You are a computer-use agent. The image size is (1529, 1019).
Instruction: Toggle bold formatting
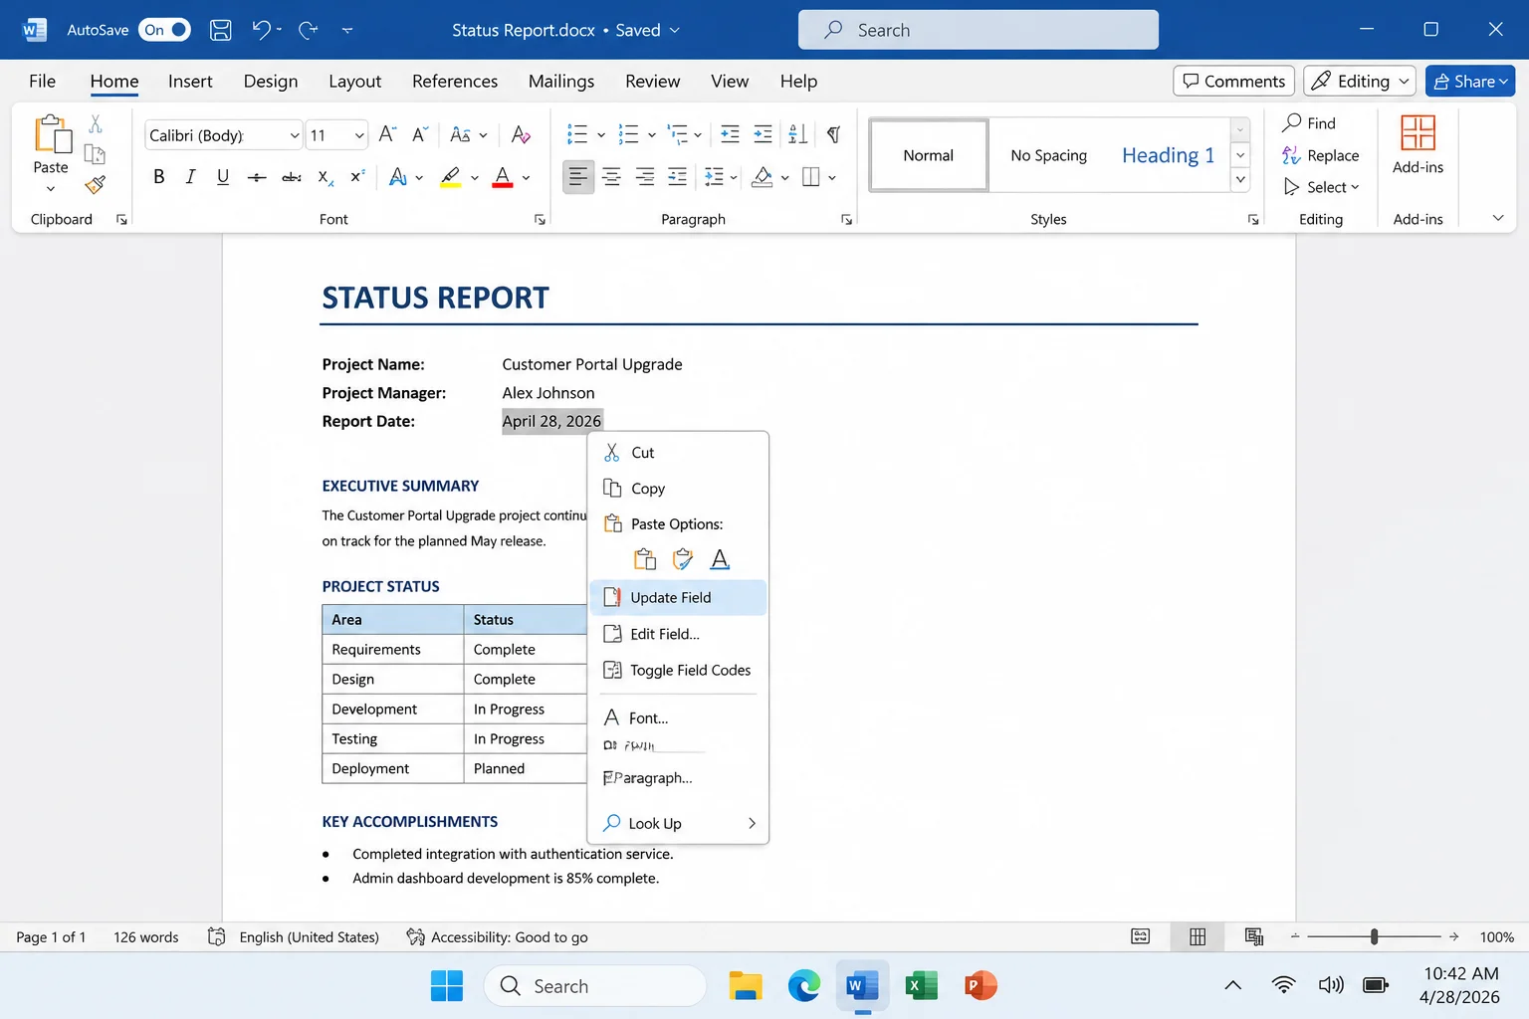158,177
